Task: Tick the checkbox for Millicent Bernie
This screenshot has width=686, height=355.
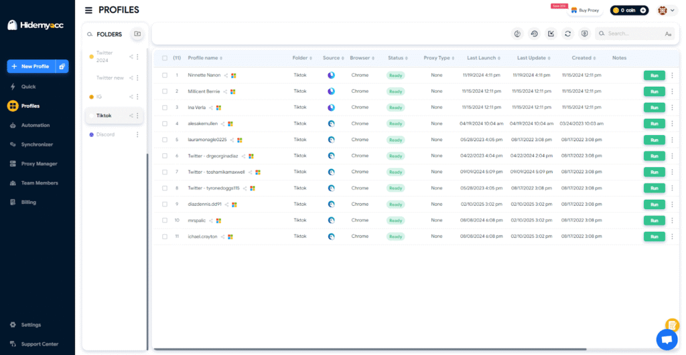Action: pyautogui.click(x=165, y=92)
